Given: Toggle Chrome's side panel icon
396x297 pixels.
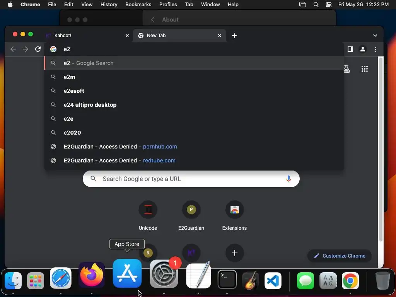Looking at the screenshot, I should [350, 49].
